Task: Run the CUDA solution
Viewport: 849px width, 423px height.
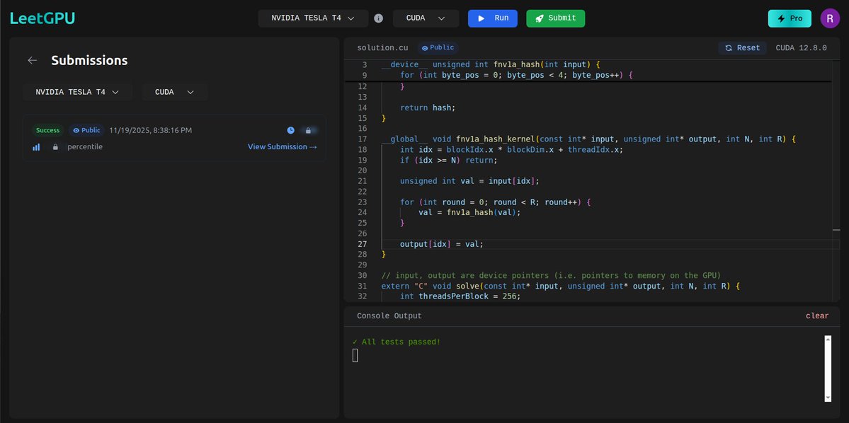Action: [492, 18]
